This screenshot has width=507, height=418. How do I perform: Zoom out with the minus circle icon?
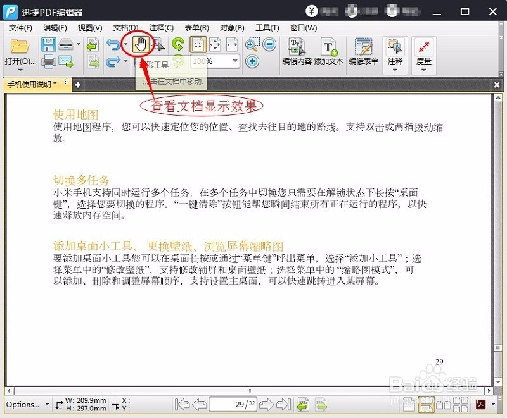[269, 44]
